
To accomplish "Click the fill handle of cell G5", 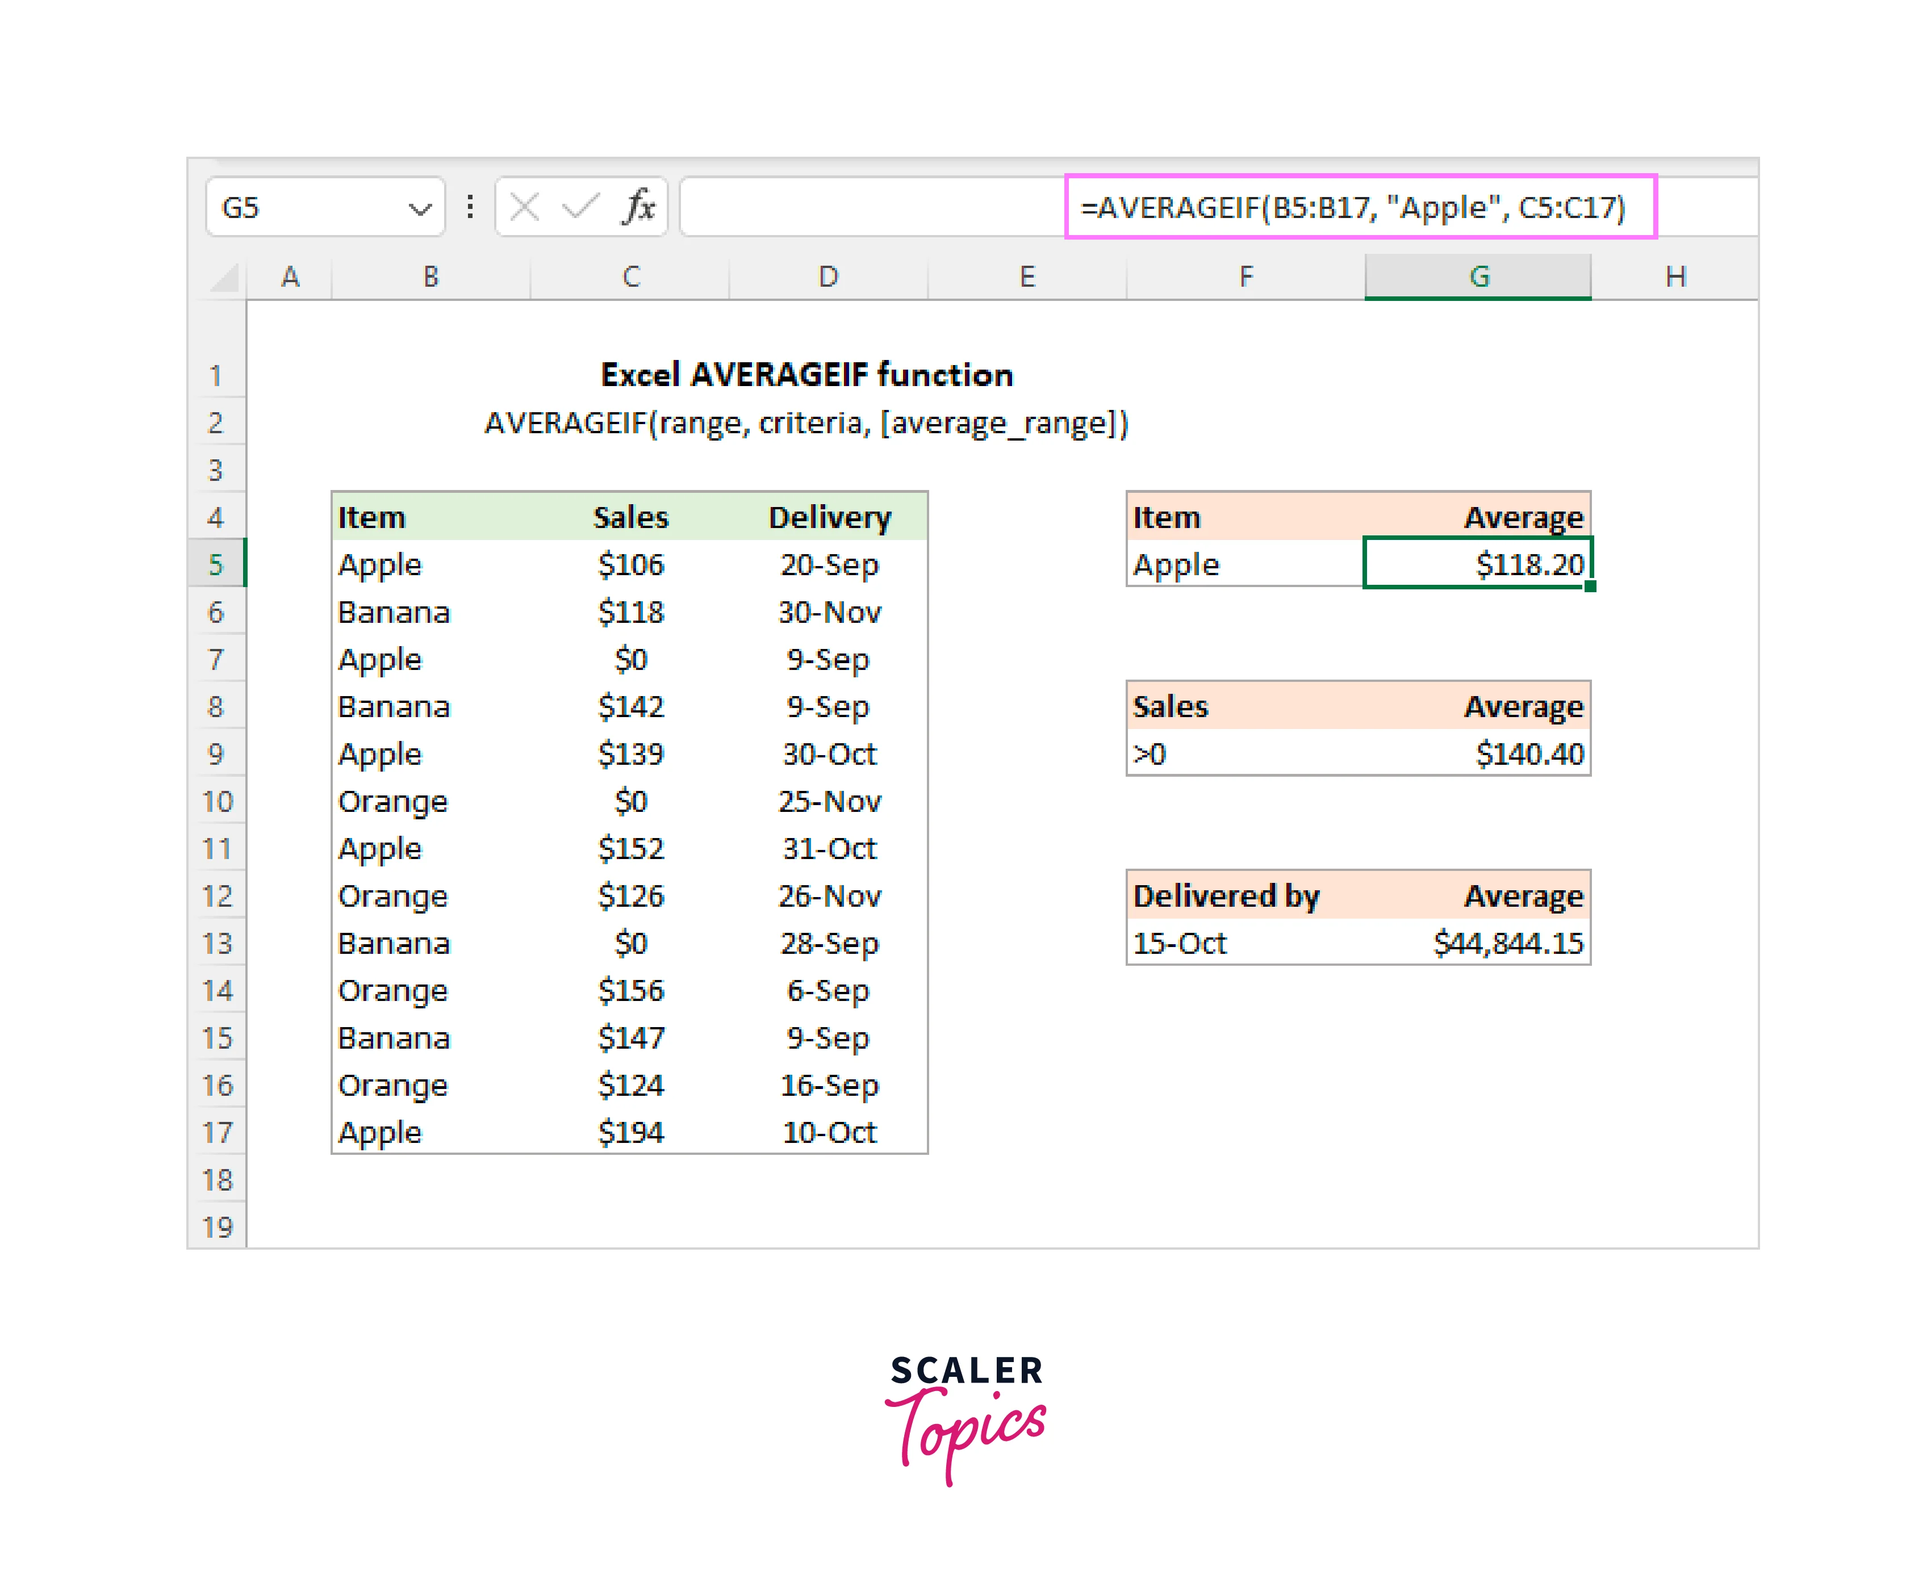I will (x=1590, y=587).
